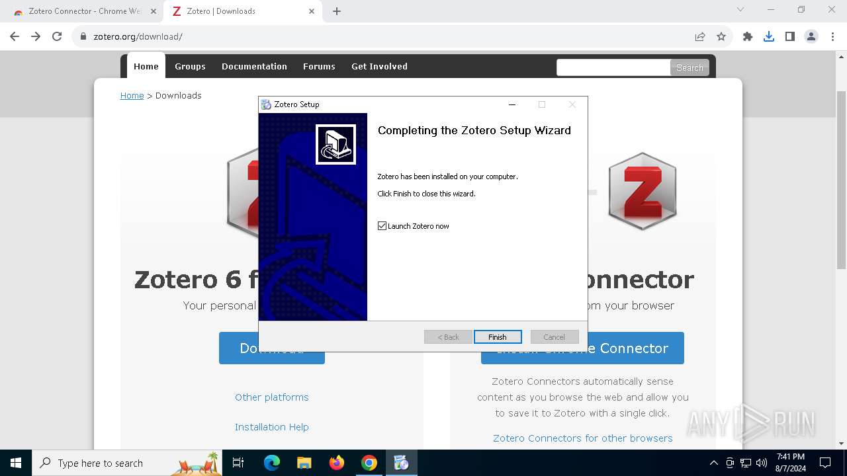Open Windows notification center
Screen dimensions: 847x476
pos(825,463)
